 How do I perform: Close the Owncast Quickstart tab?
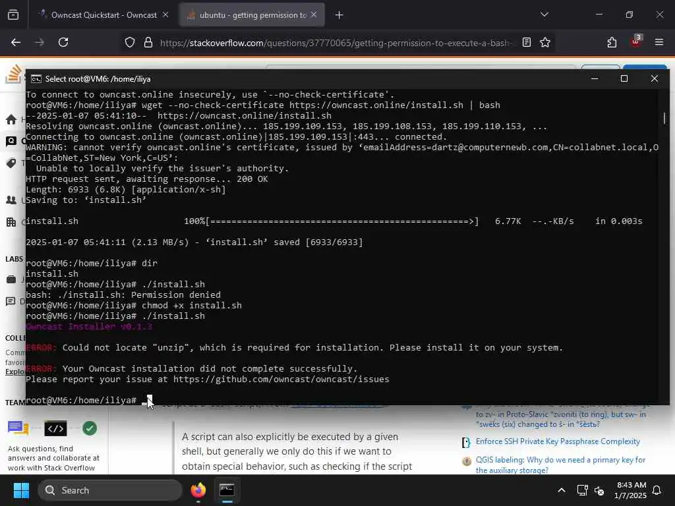click(165, 15)
